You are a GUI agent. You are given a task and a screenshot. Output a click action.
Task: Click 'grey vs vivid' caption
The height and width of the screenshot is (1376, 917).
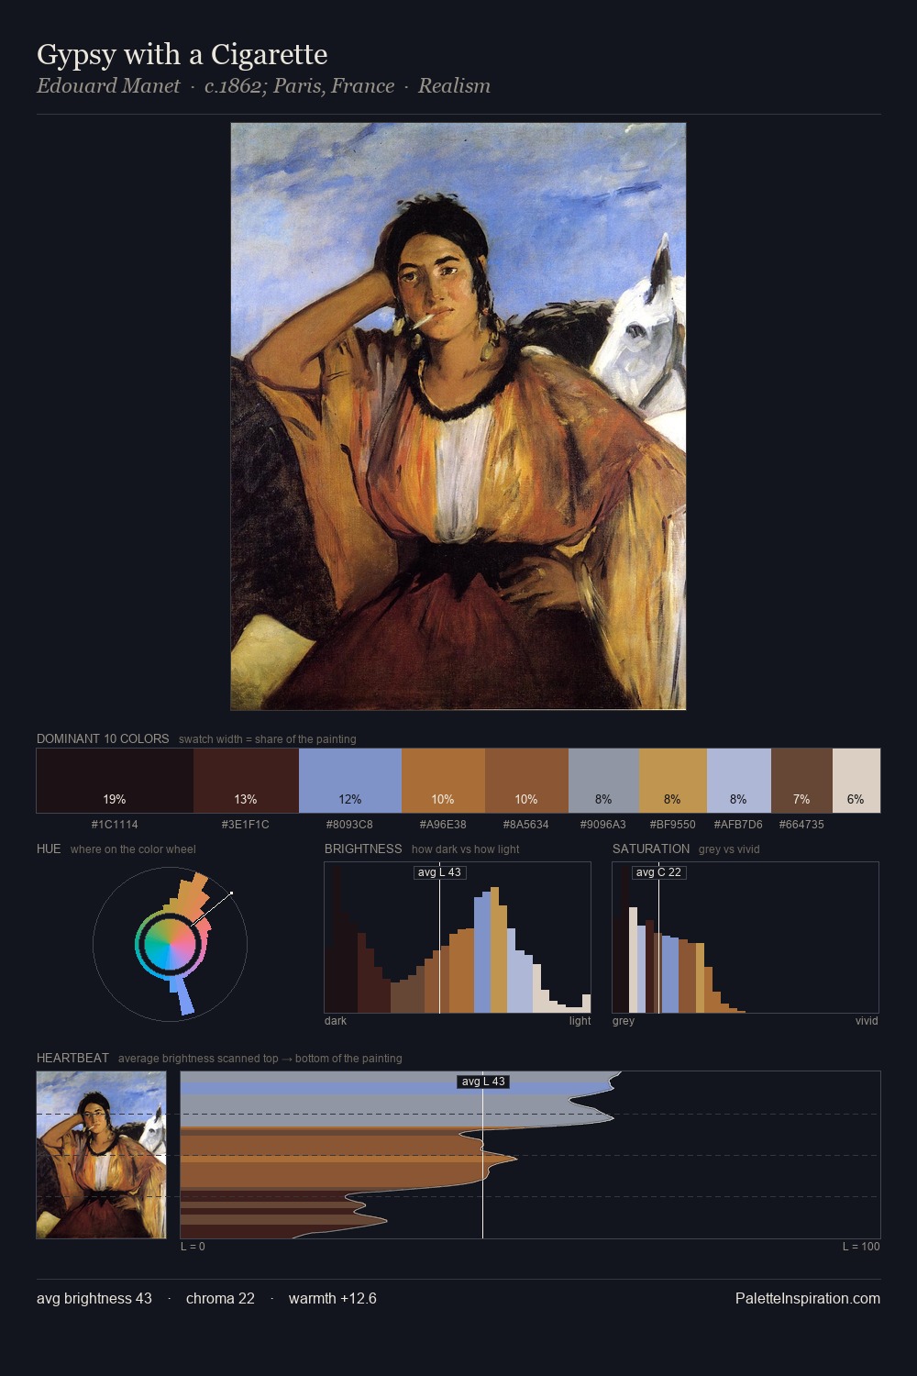[729, 849]
